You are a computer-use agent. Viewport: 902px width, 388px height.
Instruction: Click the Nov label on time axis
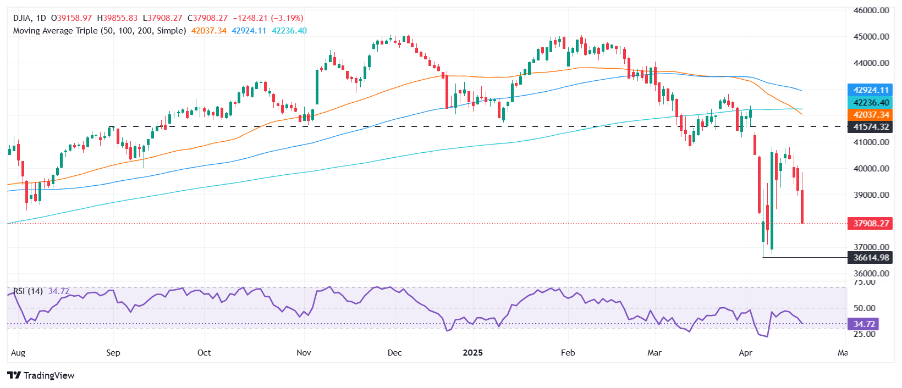304,353
